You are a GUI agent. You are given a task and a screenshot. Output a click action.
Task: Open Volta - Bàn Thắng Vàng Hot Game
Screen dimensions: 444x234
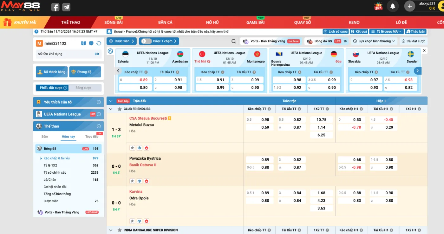tap(271, 41)
